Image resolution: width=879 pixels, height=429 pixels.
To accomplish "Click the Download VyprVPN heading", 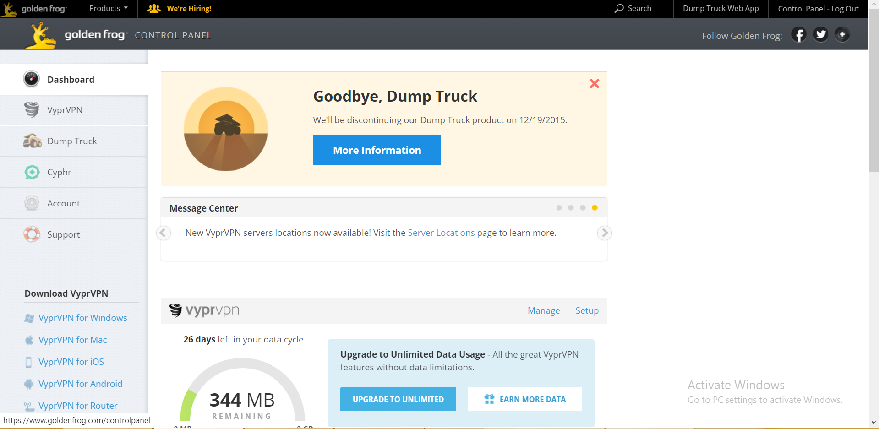I will [66, 293].
